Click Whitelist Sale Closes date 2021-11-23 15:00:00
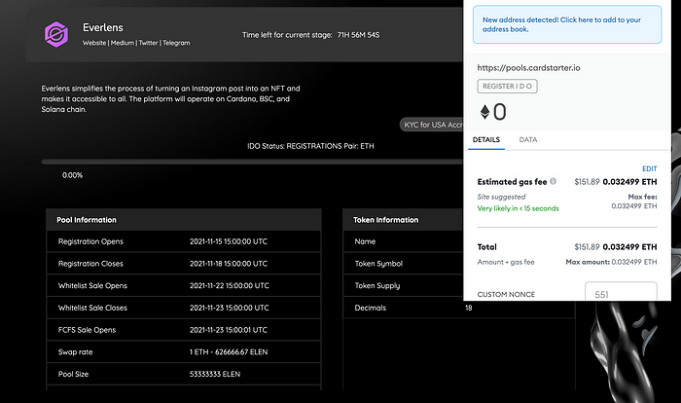 (230, 308)
